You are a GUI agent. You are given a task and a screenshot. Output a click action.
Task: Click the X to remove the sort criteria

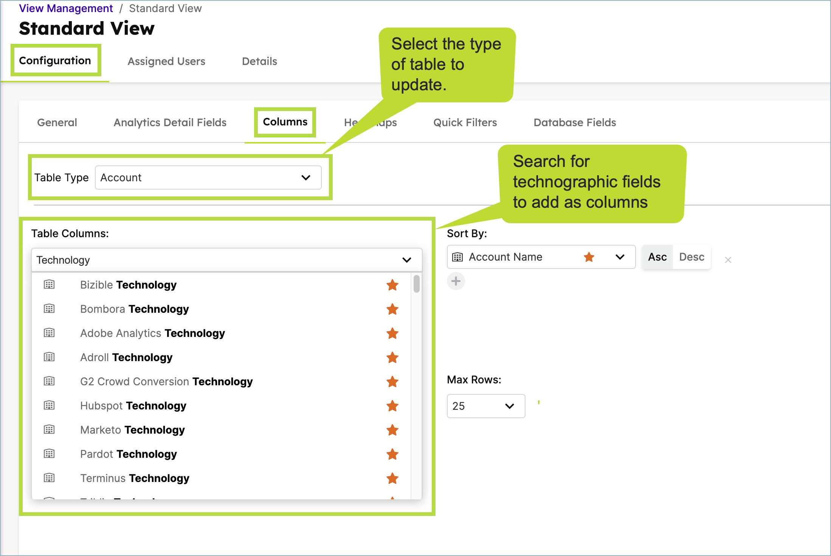pos(728,259)
